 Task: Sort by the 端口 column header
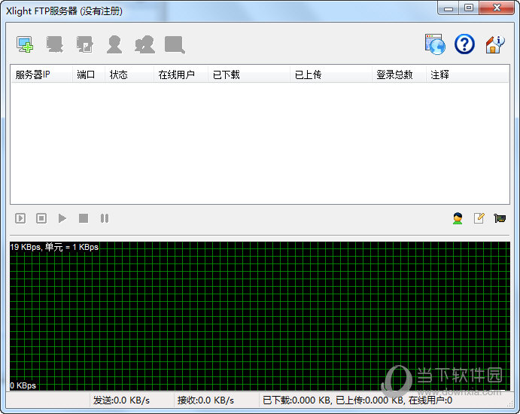pos(89,75)
